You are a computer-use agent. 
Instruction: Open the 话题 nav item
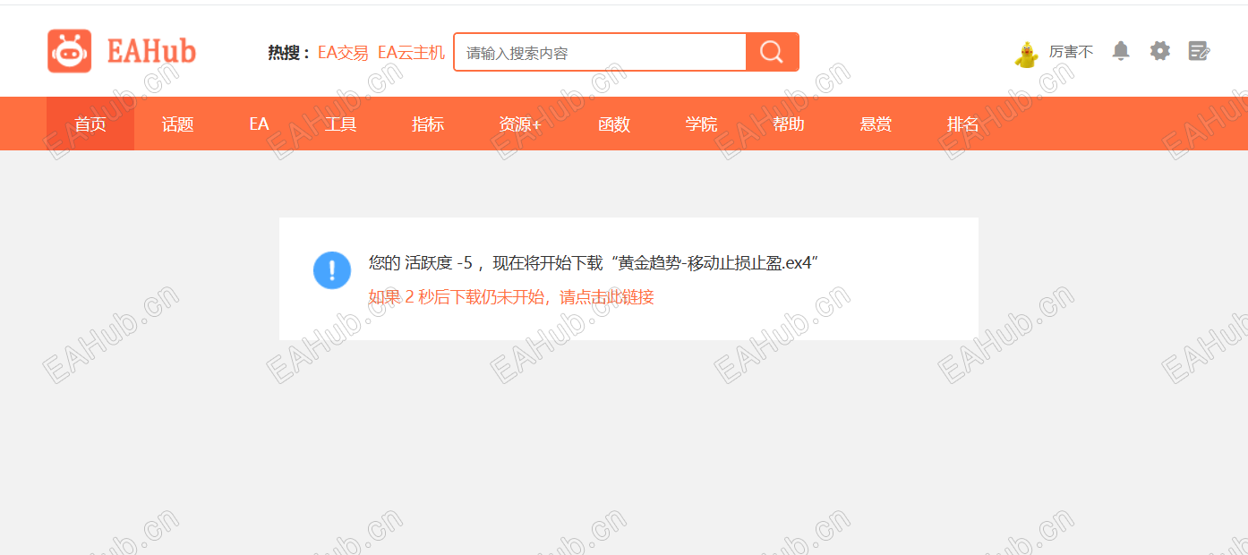point(177,124)
